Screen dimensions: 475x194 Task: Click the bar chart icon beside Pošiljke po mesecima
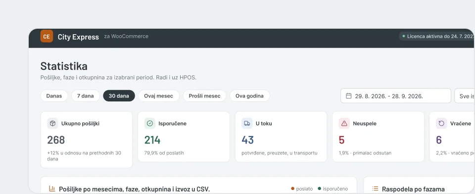tap(52, 189)
